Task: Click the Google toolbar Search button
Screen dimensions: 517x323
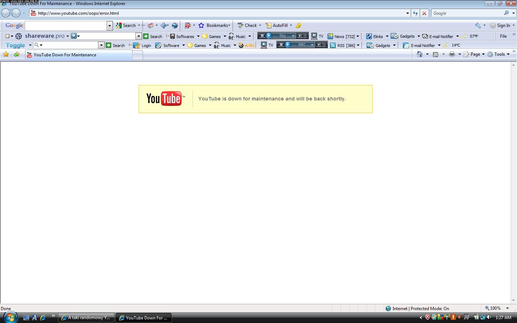Action: pyautogui.click(x=126, y=25)
